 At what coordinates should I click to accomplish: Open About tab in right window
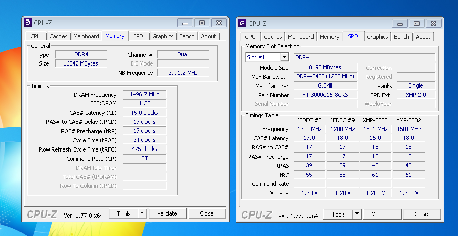coord(423,37)
